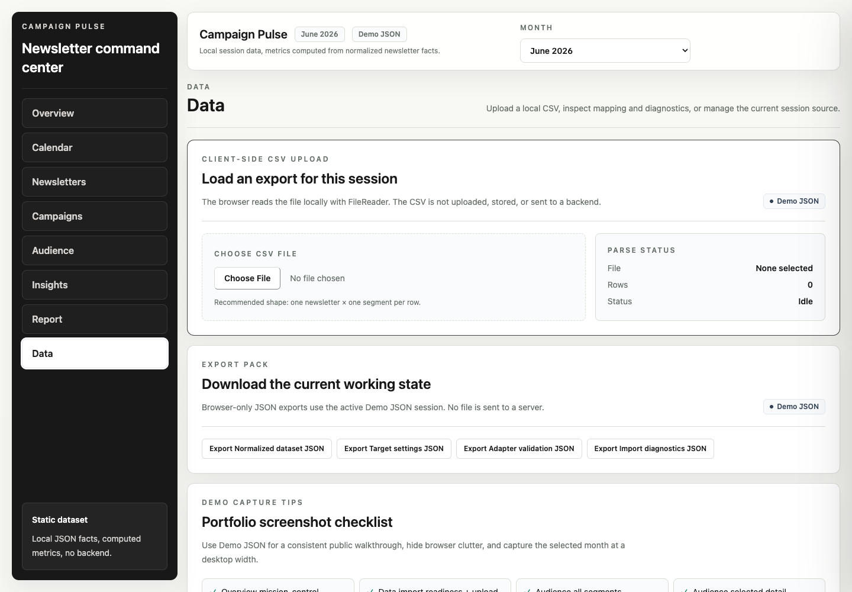This screenshot has height=592, width=852.
Task: Click 'Load an export for this session' heading
Action: pyautogui.click(x=299, y=179)
